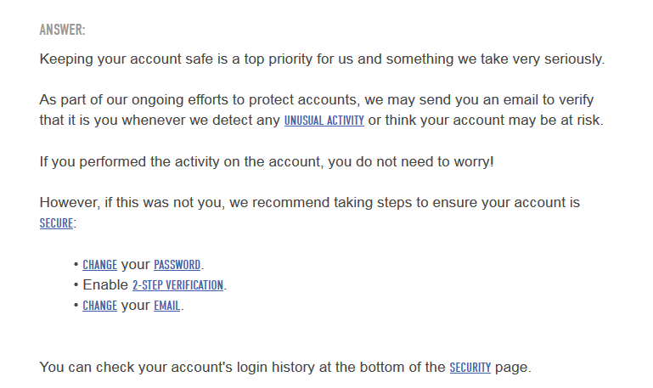This screenshot has height=388, width=653.
Task: Go to the SECURITY page link
Action: [470, 368]
